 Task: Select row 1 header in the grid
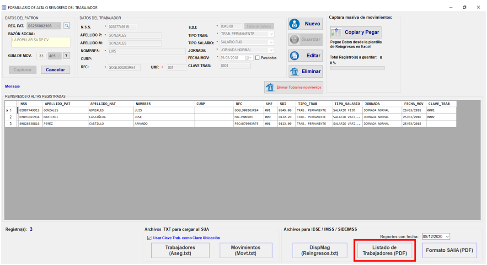coord(11,110)
